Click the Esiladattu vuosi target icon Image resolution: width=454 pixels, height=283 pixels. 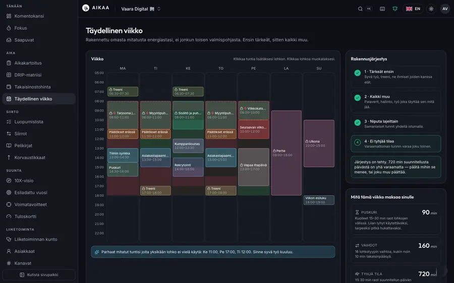(9, 192)
